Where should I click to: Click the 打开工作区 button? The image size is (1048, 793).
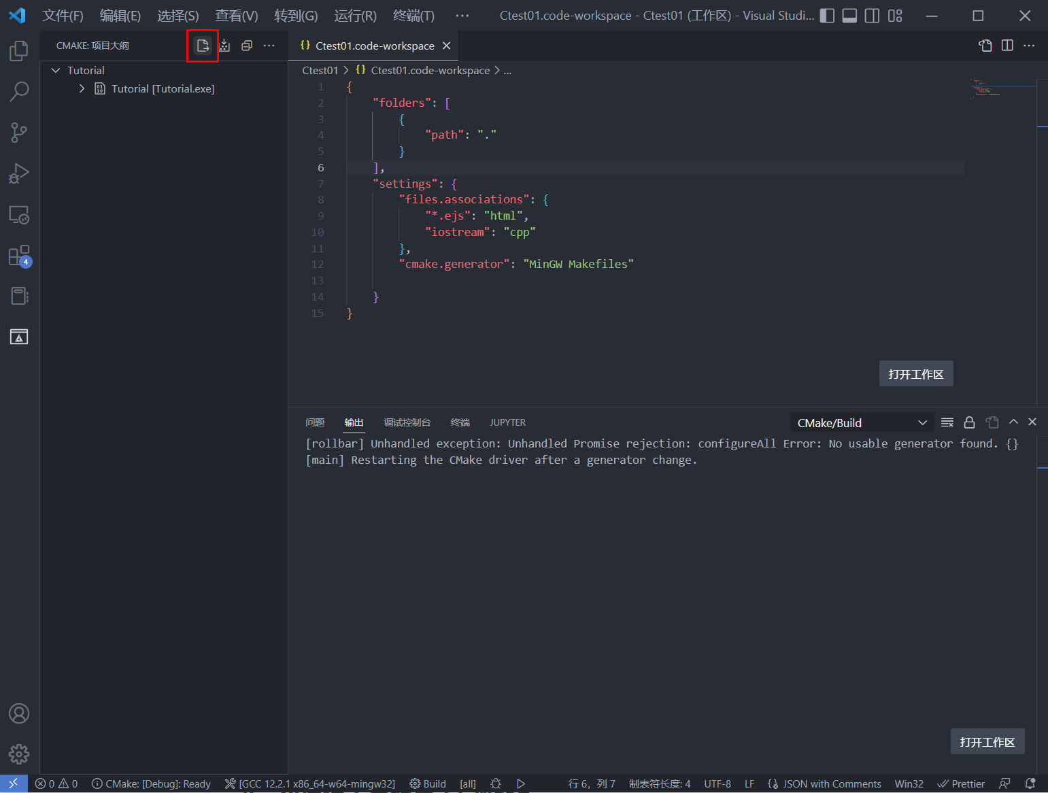click(916, 373)
